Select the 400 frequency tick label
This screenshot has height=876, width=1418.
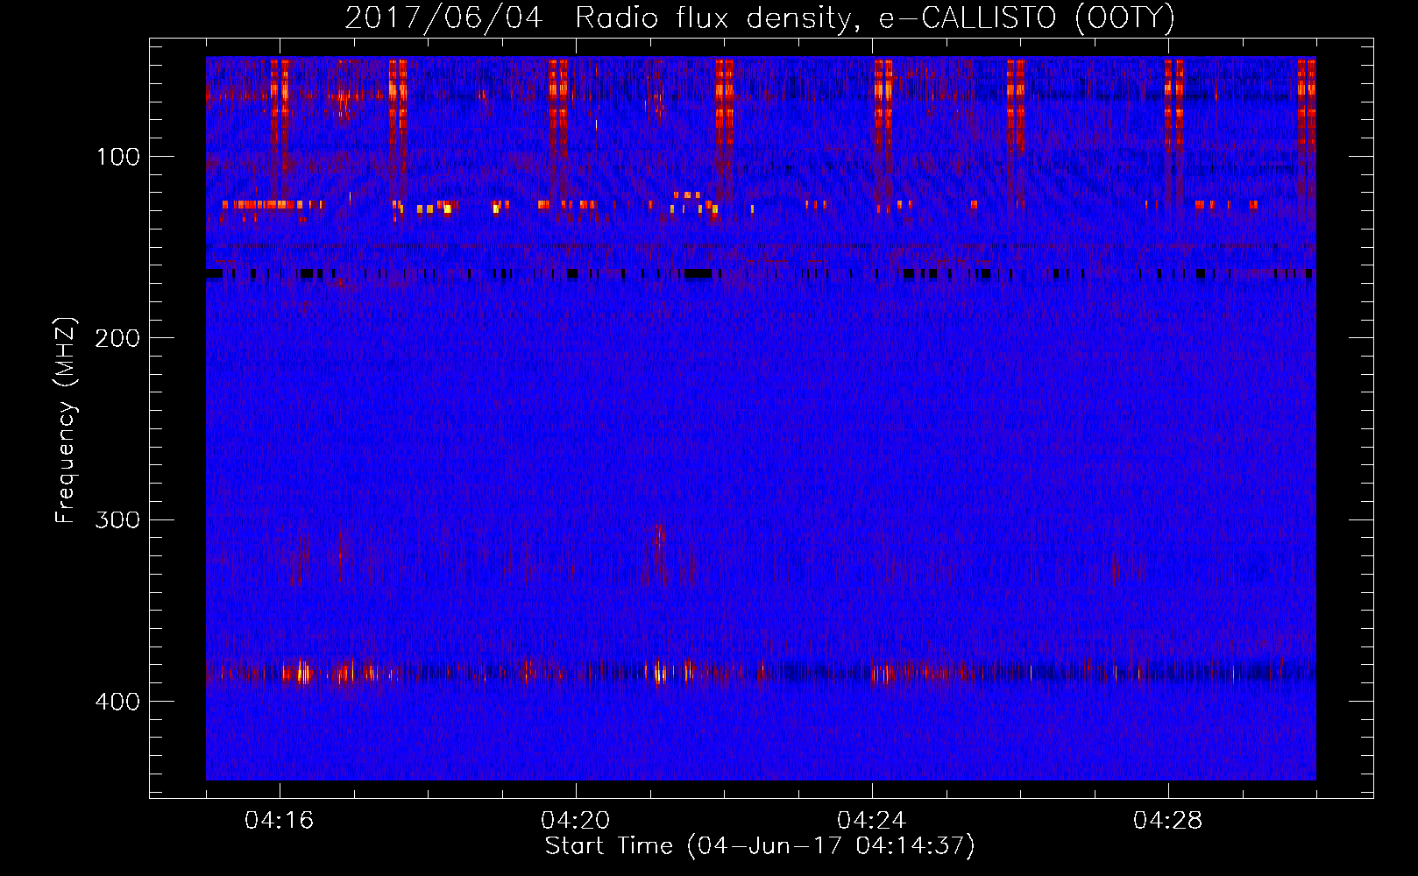tap(117, 702)
